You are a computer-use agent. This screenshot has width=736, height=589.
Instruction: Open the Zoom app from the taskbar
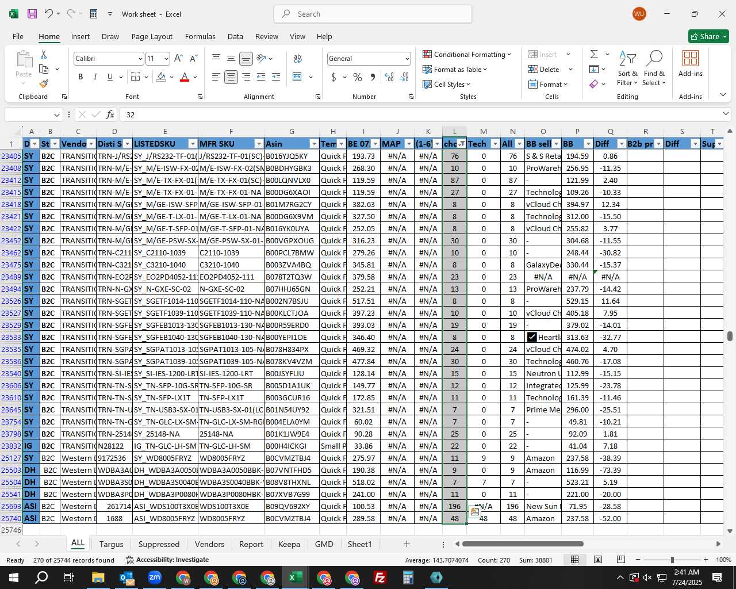coord(154,577)
